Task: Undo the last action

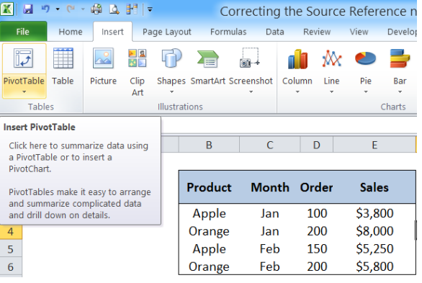Action: pos(45,9)
